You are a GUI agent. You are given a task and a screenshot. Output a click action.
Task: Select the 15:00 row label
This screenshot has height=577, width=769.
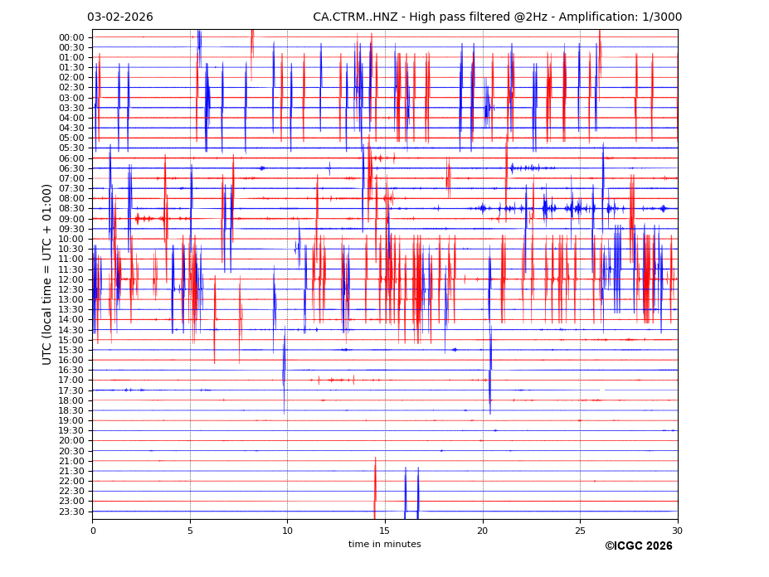point(71,340)
